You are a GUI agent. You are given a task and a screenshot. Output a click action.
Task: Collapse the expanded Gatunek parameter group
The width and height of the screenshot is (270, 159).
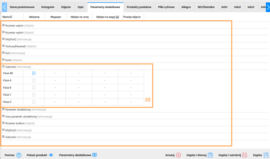click(3, 67)
